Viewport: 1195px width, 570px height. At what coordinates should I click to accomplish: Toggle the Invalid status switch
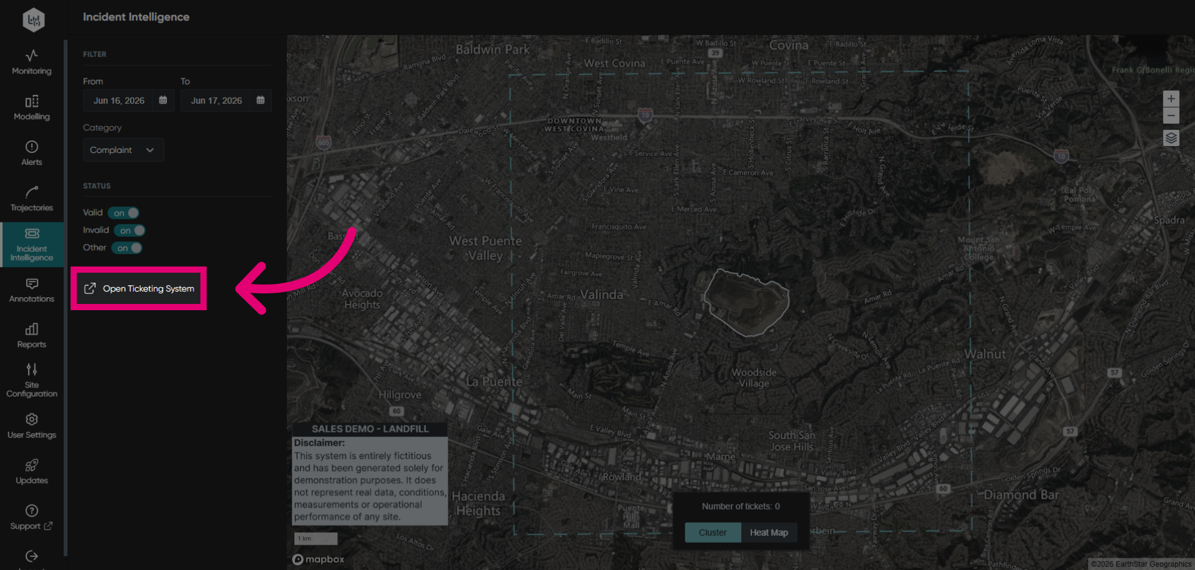point(129,230)
